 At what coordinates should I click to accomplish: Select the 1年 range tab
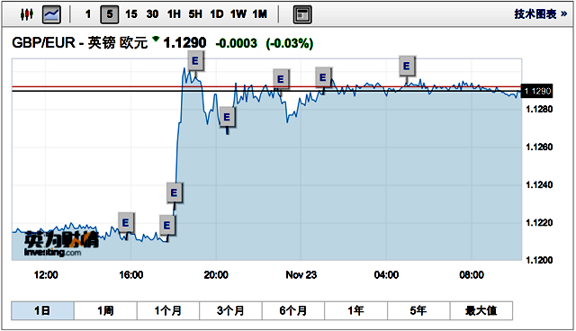coord(356,311)
